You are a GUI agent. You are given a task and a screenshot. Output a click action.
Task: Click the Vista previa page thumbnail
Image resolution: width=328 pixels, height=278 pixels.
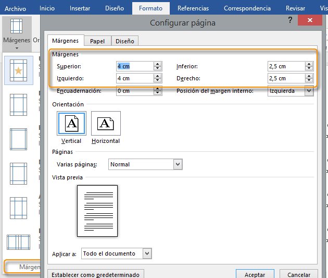pyautogui.click(x=97, y=211)
